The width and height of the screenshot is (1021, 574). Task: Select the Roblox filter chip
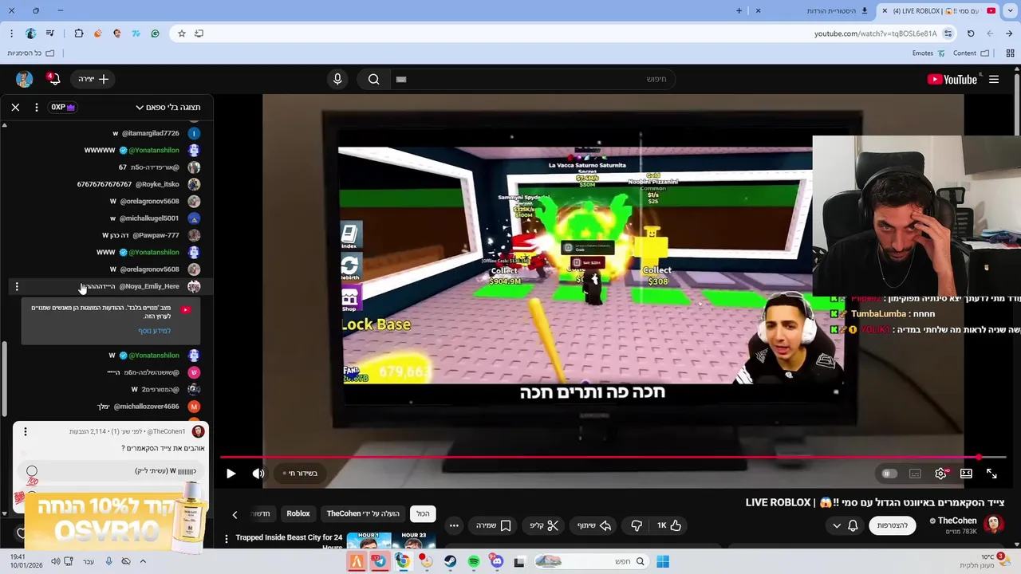pos(298,513)
